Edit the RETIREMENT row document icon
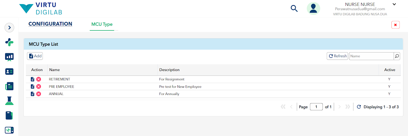 [x=32, y=79]
